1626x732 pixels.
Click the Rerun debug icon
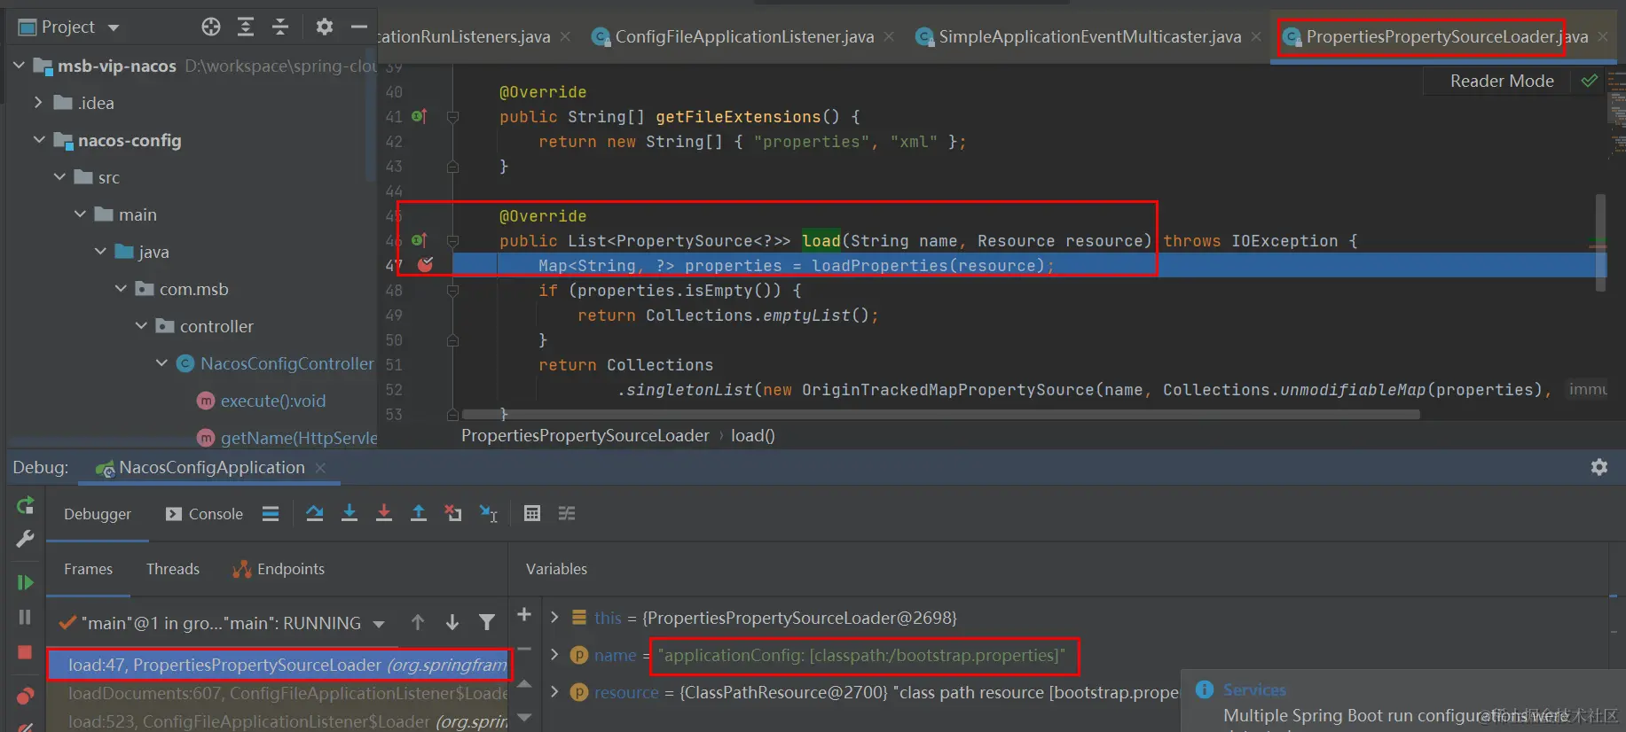(25, 506)
